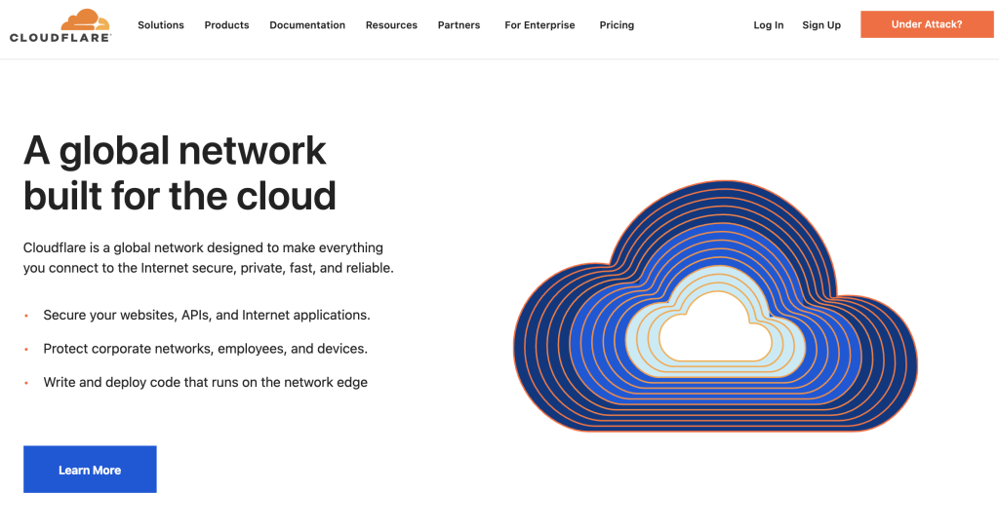Open the Products menu
This screenshot has width=999, height=529.
[x=226, y=24]
